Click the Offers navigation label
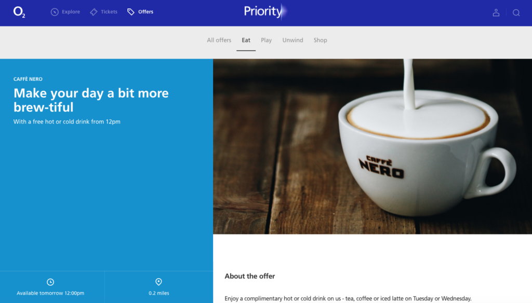 point(145,12)
